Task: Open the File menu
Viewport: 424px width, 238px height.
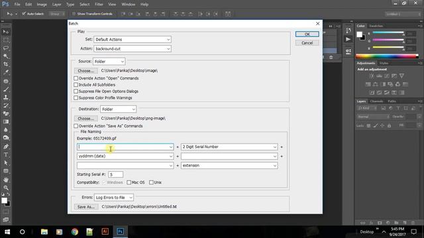Action: tap(17, 5)
